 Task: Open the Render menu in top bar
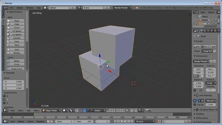tap(19, 8)
